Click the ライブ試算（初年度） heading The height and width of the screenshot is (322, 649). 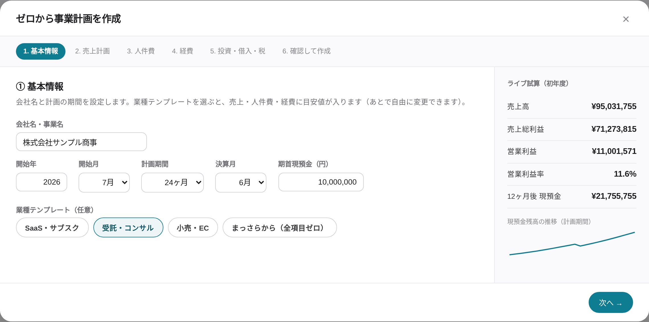point(538,83)
